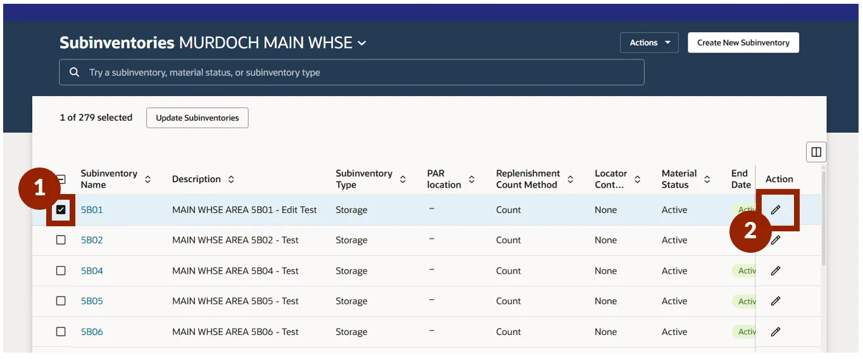Click the Update Subinventories button
Screen dimensions: 863x359
coord(197,118)
